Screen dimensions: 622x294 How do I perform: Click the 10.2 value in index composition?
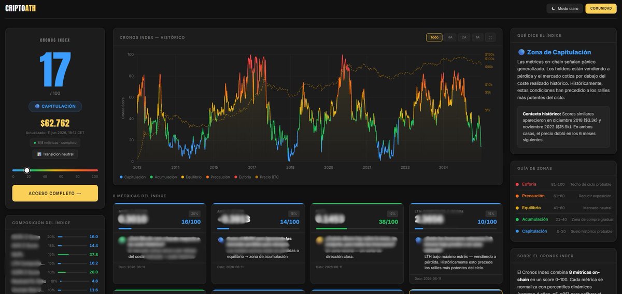tap(93, 263)
